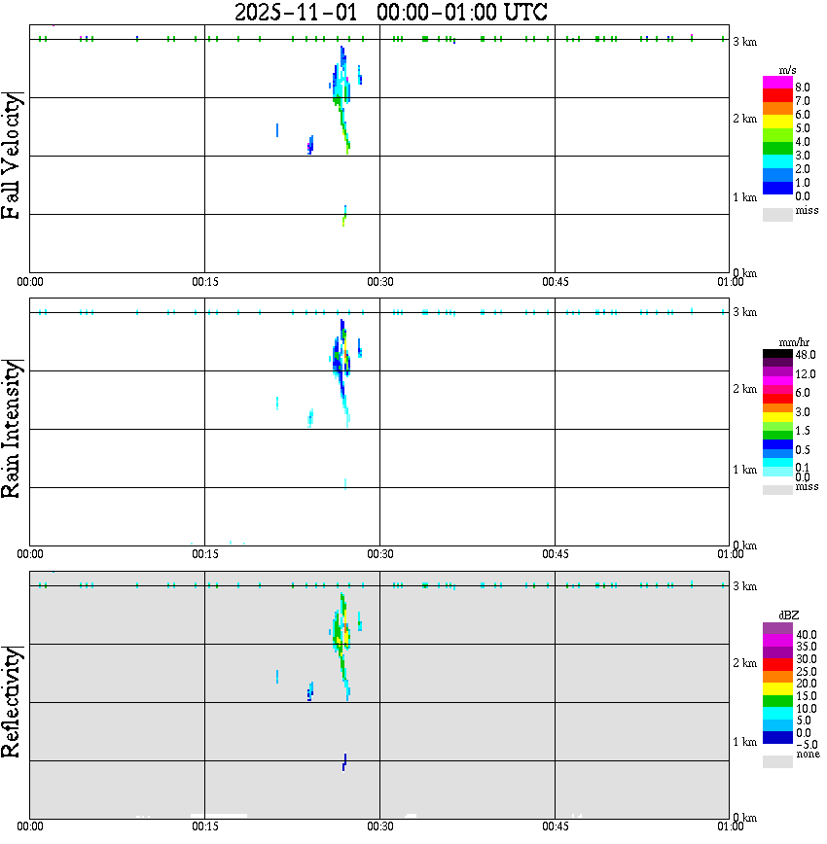The width and height of the screenshot is (827, 844).
Task: Click the 1 km label of Rain Intensity panel
Action: (744, 470)
